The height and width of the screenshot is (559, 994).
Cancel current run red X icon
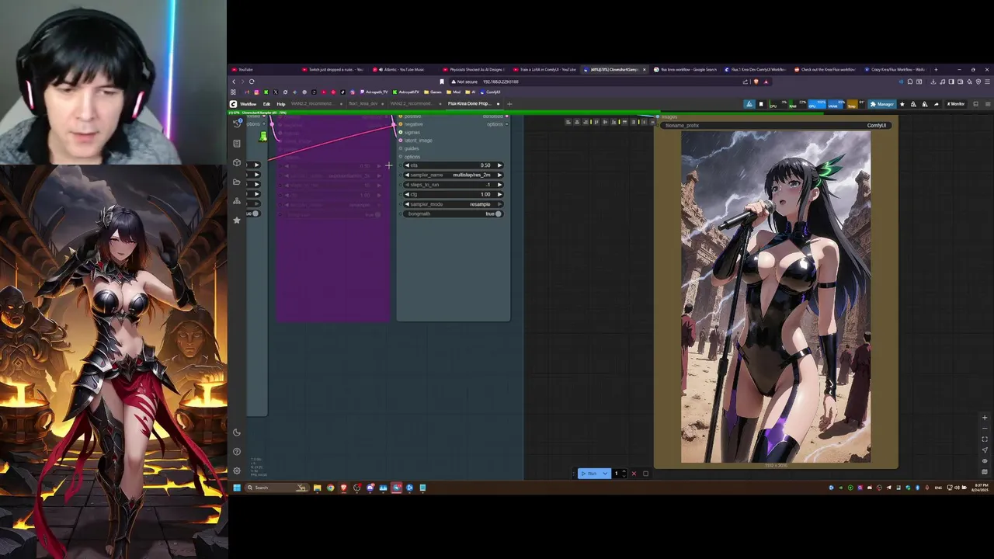(634, 474)
